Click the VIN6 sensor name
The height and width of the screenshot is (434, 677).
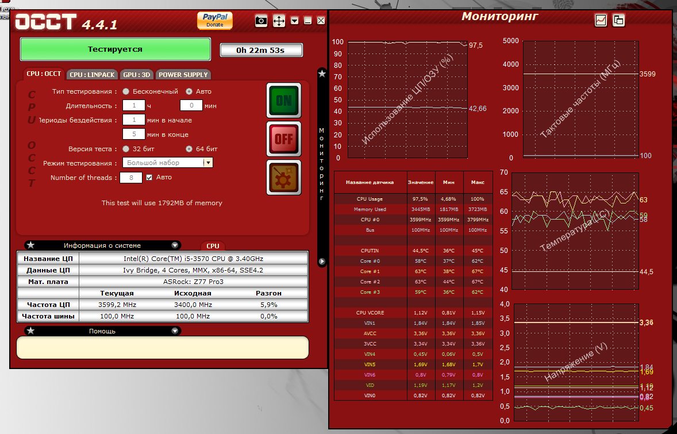point(370,375)
